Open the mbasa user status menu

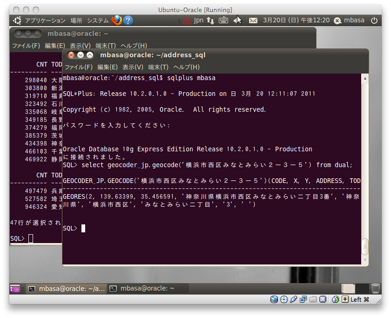pos(349,20)
